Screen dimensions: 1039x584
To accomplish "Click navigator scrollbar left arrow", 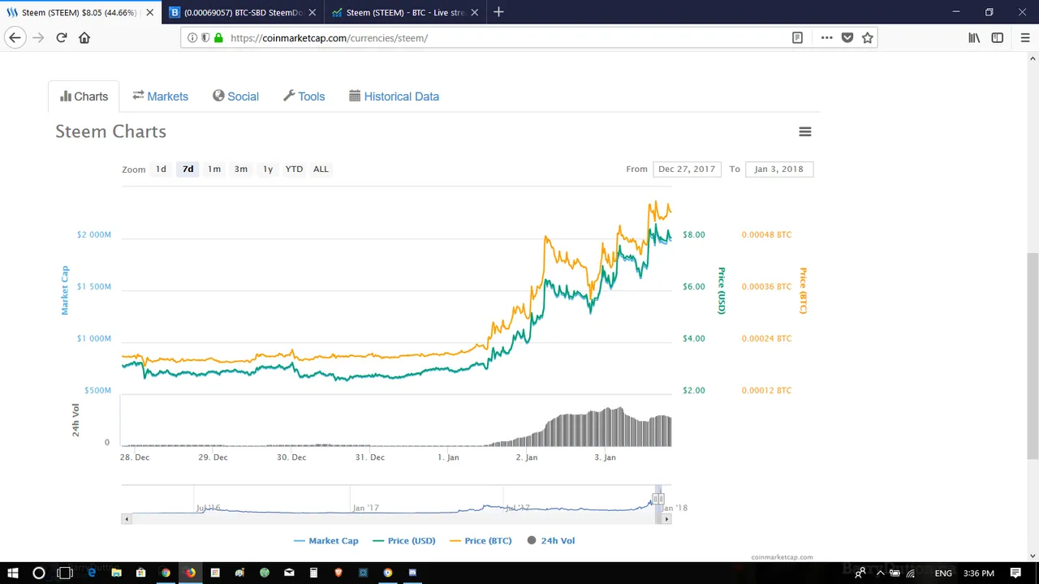I will [126, 518].
